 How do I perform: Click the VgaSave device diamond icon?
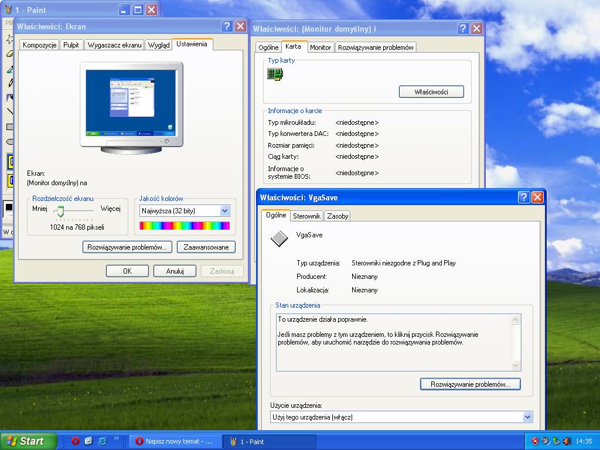pyautogui.click(x=279, y=238)
